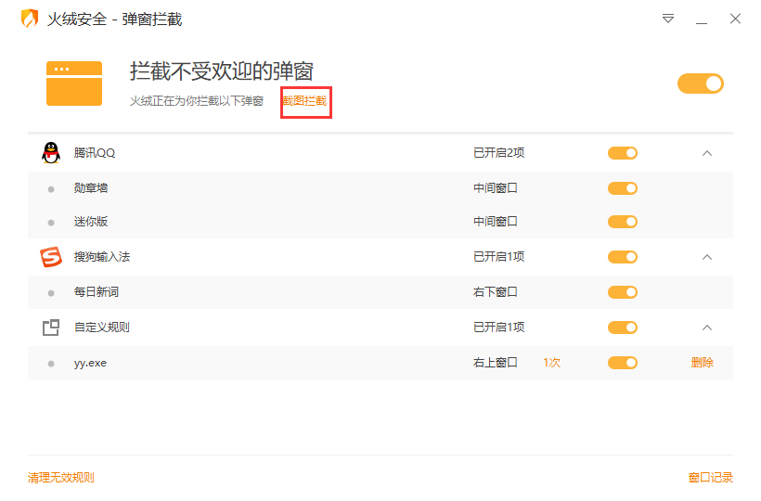Open the title bar dropdown menu icon

click(x=668, y=19)
